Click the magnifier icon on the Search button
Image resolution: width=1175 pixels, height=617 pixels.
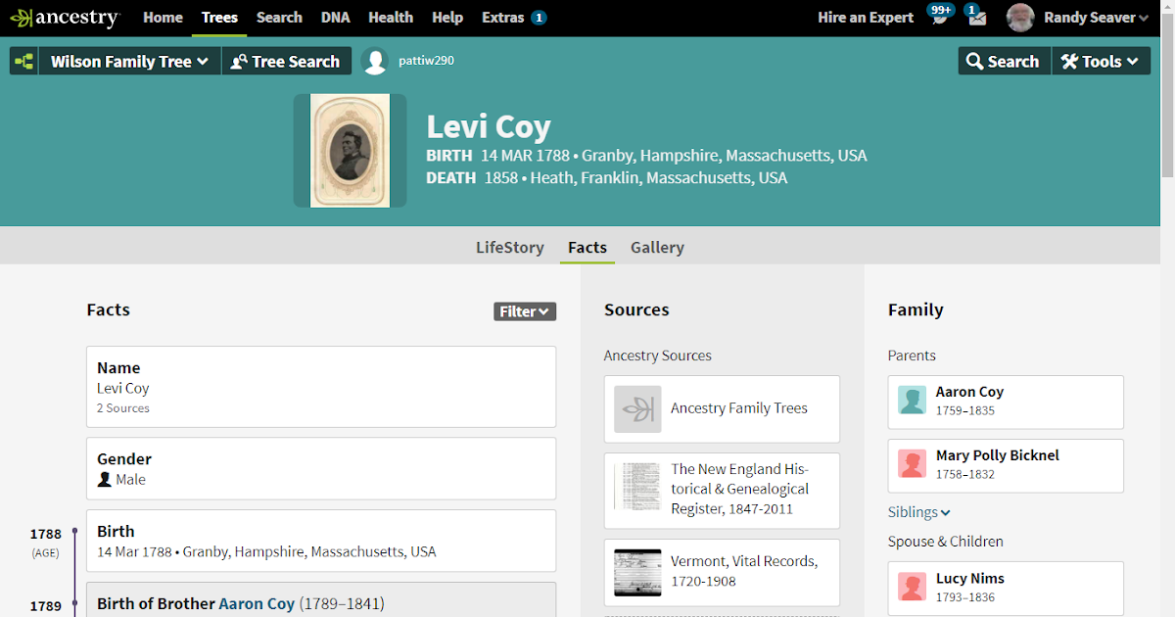pyautogui.click(x=975, y=60)
